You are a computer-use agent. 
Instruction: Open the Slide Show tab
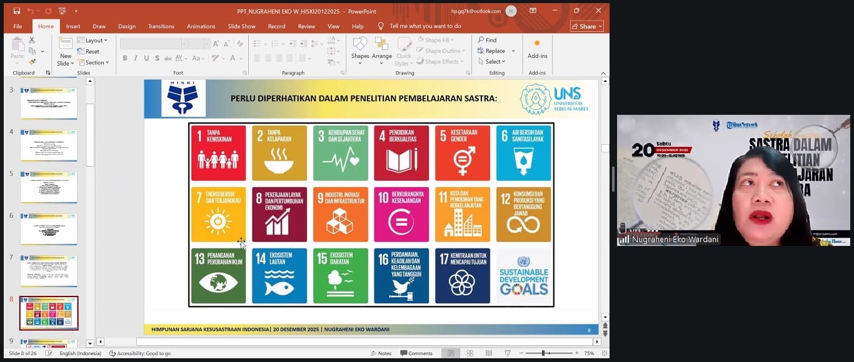tap(241, 26)
